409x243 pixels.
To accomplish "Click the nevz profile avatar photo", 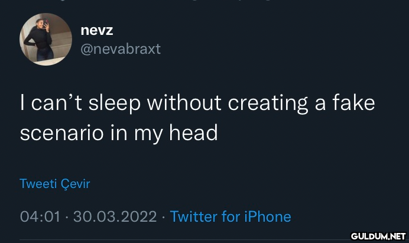I will tap(46, 39).
